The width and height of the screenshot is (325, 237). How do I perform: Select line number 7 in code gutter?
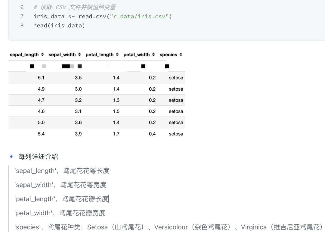pyautogui.click(x=22, y=16)
